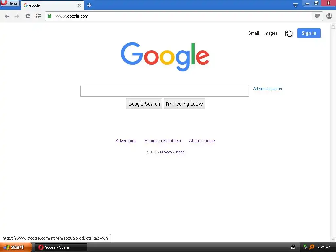Focus the Google search text box
Viewport: 336px width, 252px height.
(165, 91)
